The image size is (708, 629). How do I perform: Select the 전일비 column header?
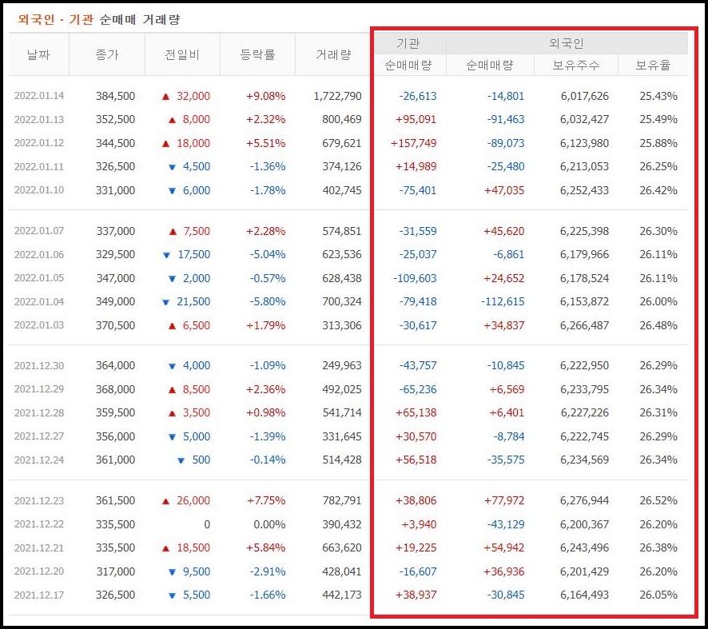click(182, 54)
